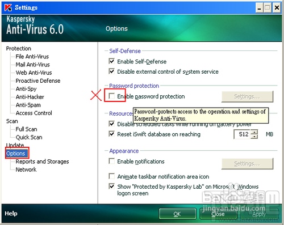The height and width of the screenshot is (225, 284).
Task: Toggle Enable Self-Defense checkbox
Action: click(112, 61)
